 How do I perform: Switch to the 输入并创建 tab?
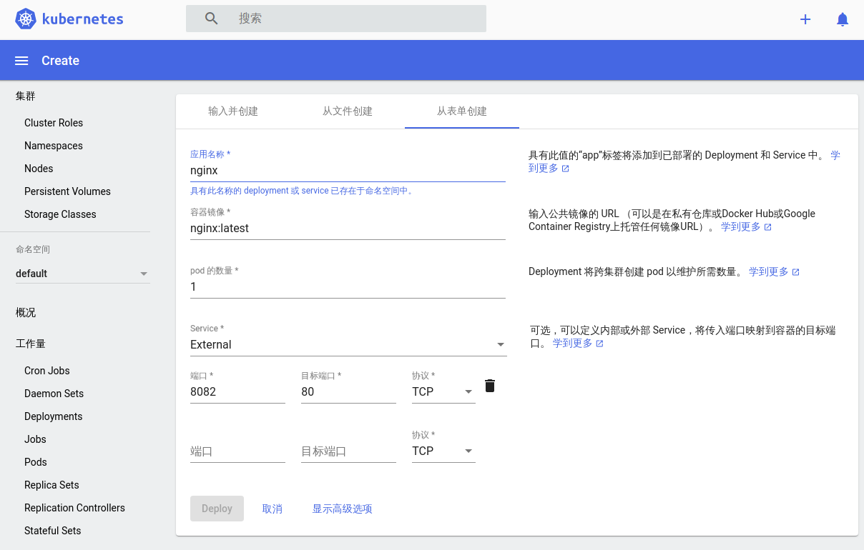point(233,111)
